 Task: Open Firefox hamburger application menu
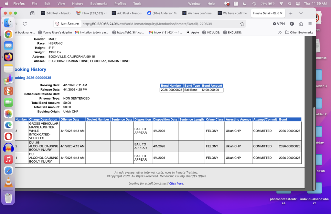click(x=310, y=24)
